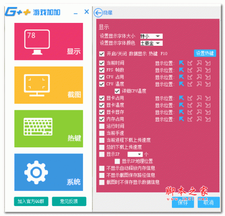Set 当前时间 position to top-left arrow

(x=181, y=63)
